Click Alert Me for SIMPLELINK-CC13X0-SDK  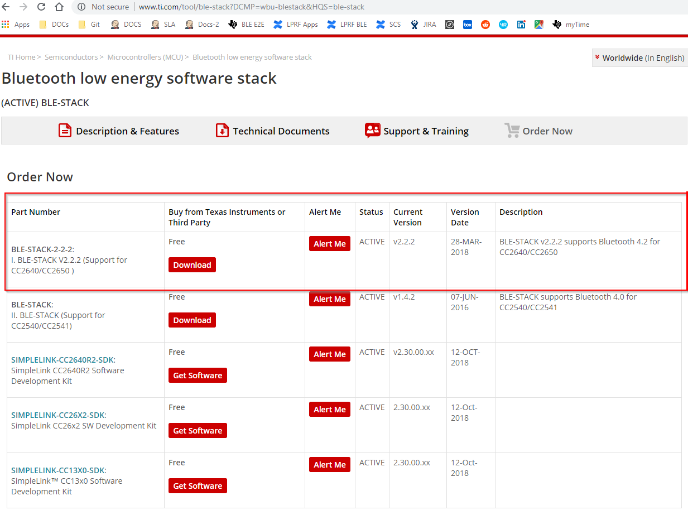(330, 465)
